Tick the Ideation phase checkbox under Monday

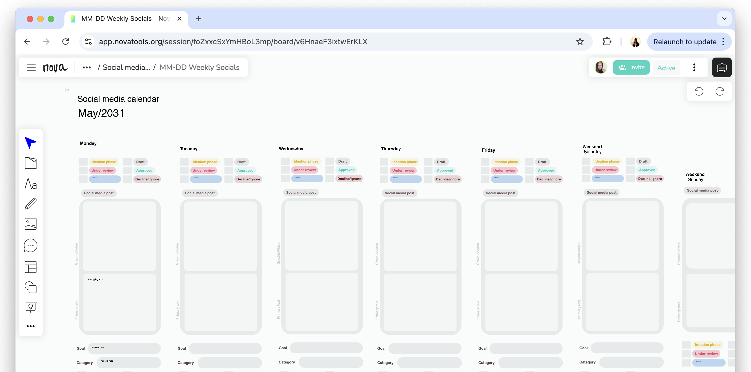(83, 162)
